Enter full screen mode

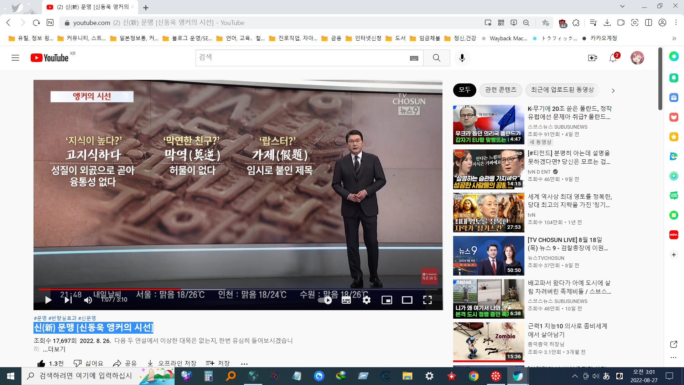427,300
